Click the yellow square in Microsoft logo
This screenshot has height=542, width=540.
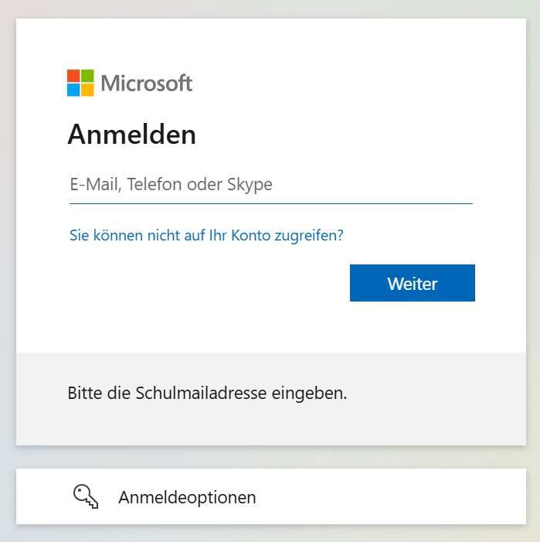87,90
